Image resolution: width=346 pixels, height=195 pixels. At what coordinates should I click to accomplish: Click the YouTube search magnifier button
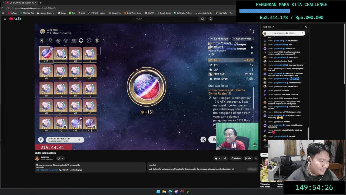coord(202,19)
